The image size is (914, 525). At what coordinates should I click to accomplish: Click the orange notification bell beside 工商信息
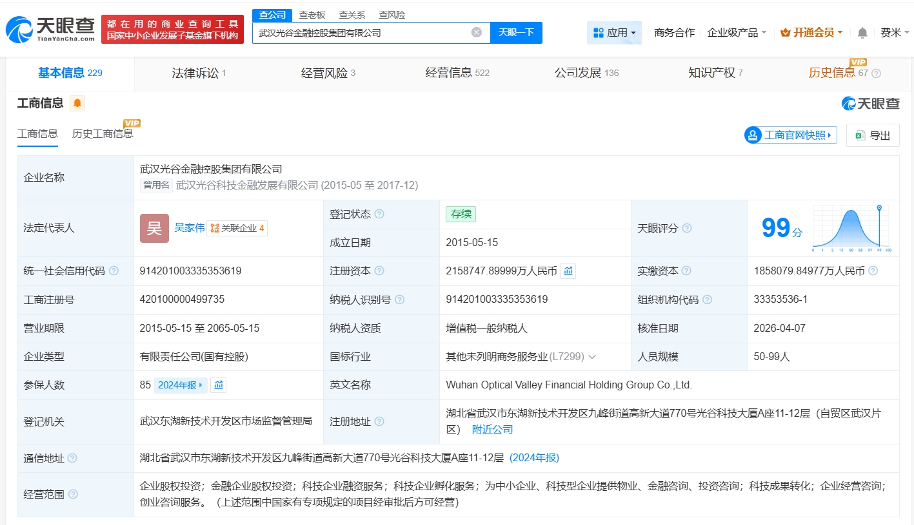coord(77,103)
